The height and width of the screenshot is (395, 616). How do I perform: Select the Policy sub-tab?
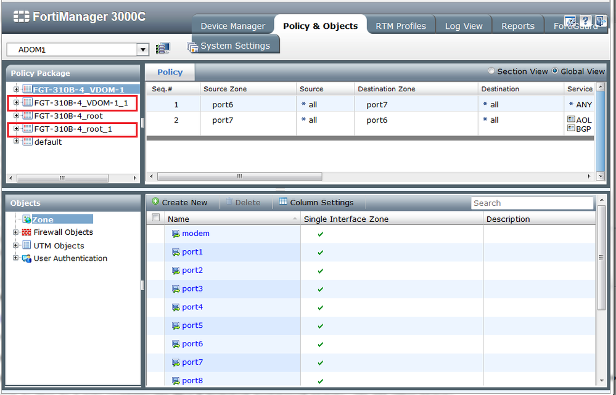point(170,72)
